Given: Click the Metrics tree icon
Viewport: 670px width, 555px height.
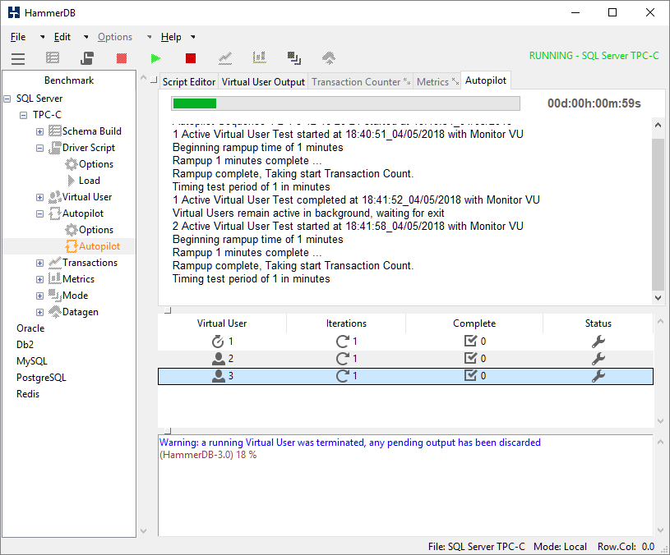Looking at the screenshot, I should pyautogui.click(x=55, y=279).
